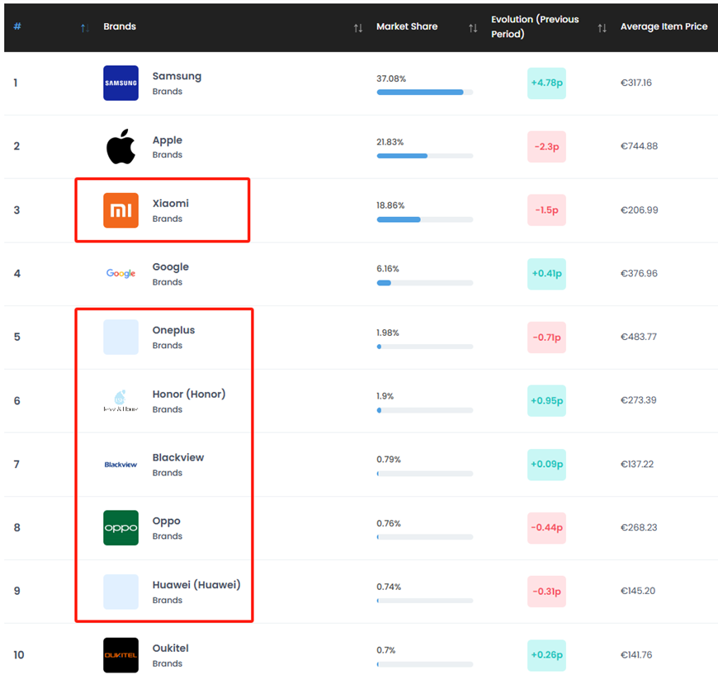Sort by Brands column arrows
Viewport: 718px width, 689px height.
357,28
